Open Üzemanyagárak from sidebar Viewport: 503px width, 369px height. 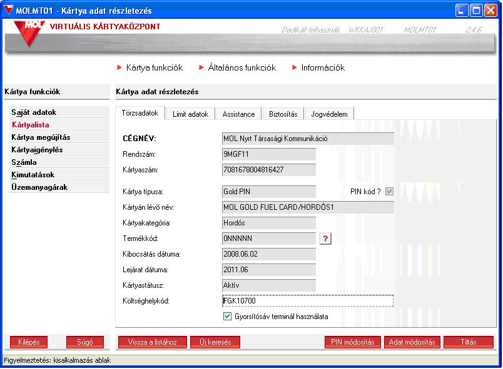point(59,187)
